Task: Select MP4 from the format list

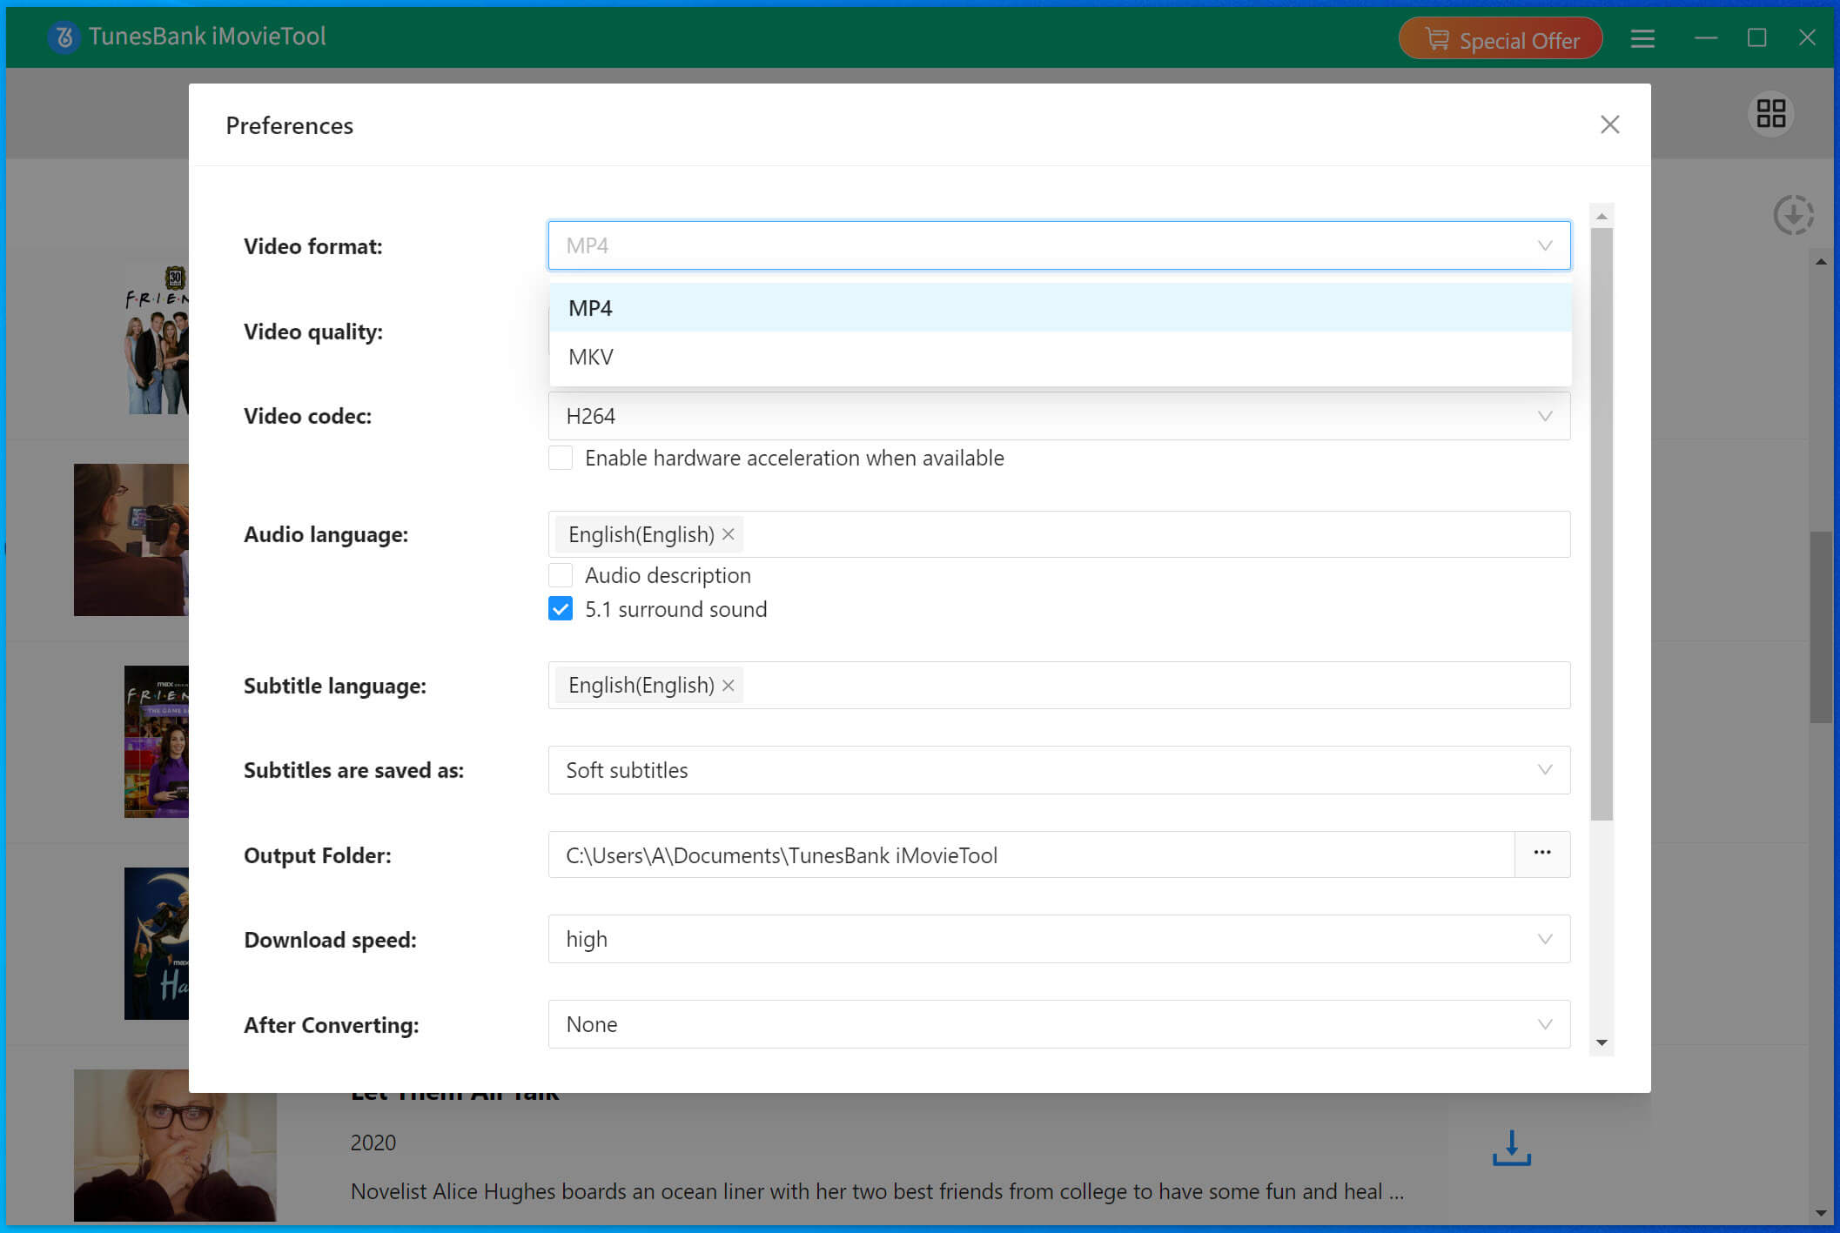Action: (1060, 308)
